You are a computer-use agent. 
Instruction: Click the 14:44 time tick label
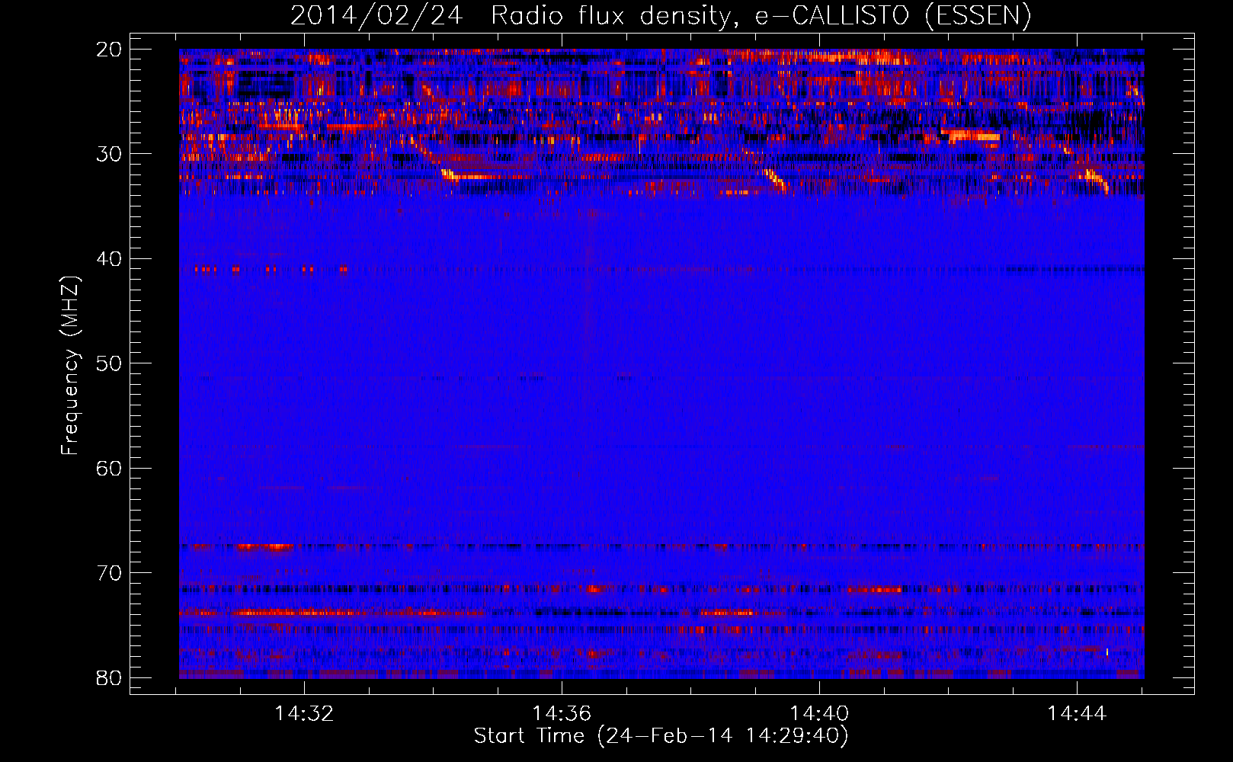1077,714
